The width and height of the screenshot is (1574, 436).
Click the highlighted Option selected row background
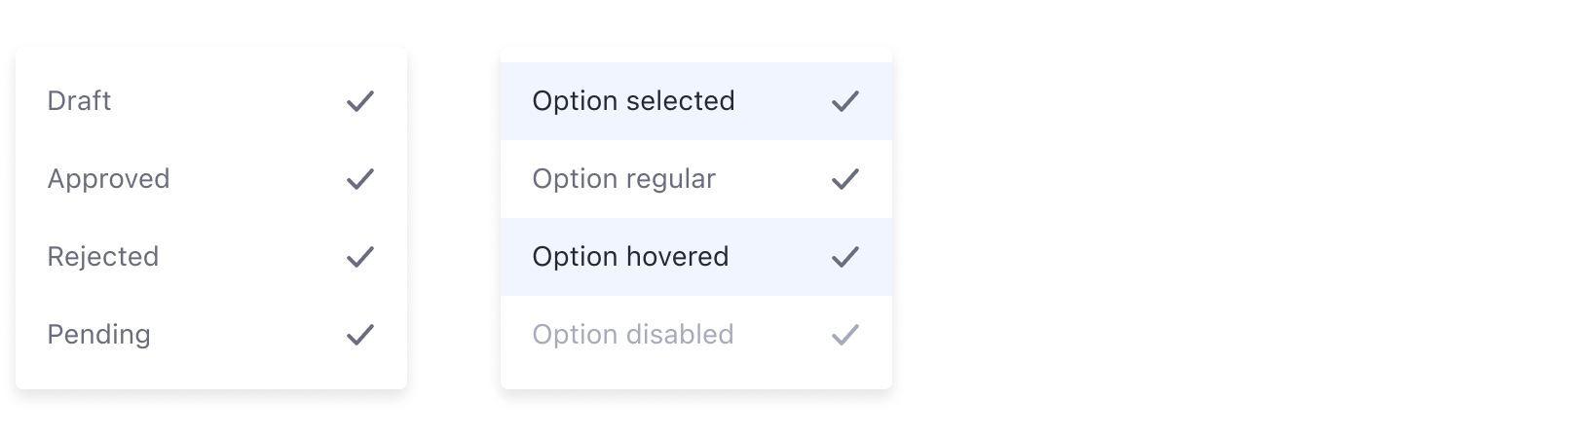click(x=779, y=101)
